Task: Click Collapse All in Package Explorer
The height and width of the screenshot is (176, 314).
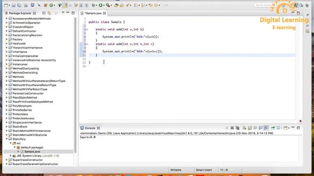Action: [x=44, y=13]
